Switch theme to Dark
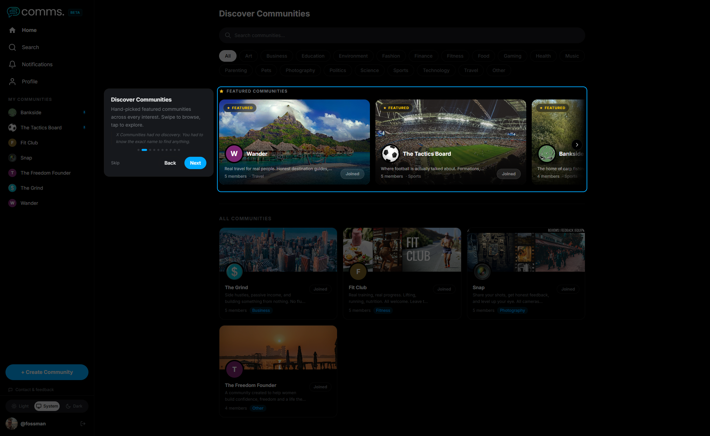 tap(74, 406)
